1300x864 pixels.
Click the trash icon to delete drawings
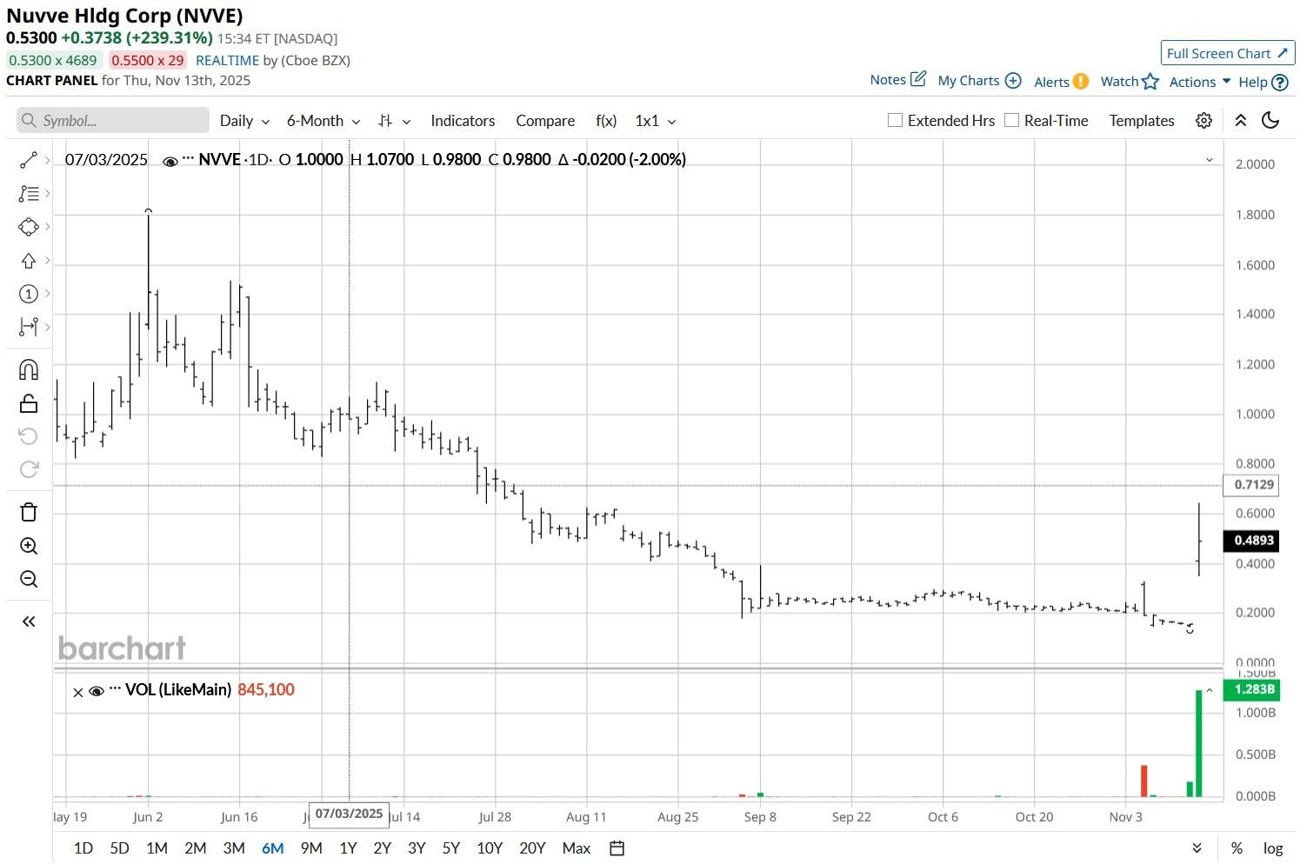(28, 512)
